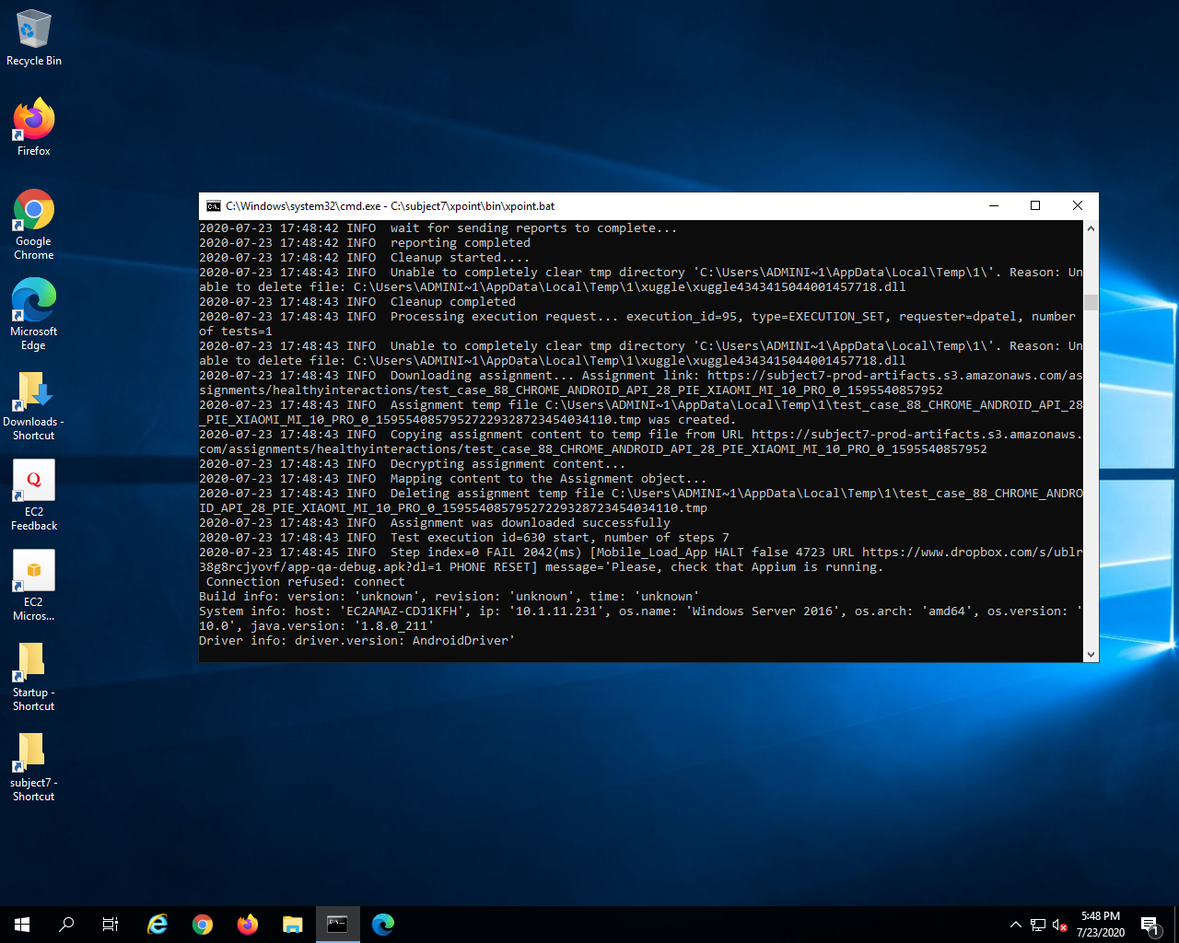This screenshot has height=943, width=1179.
Task: Launch Internet Explorer from the taskbar
Action: coord(158,924)
